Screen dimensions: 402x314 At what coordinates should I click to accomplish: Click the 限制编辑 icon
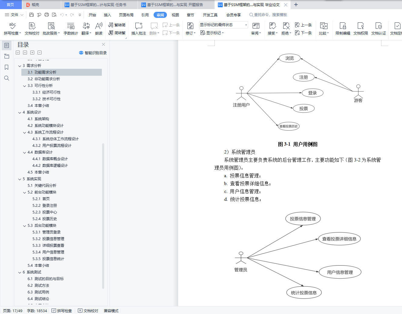343,29
